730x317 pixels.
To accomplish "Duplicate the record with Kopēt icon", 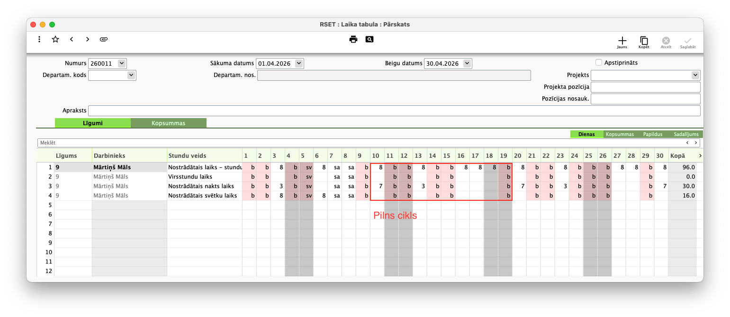I will [644, 43].
